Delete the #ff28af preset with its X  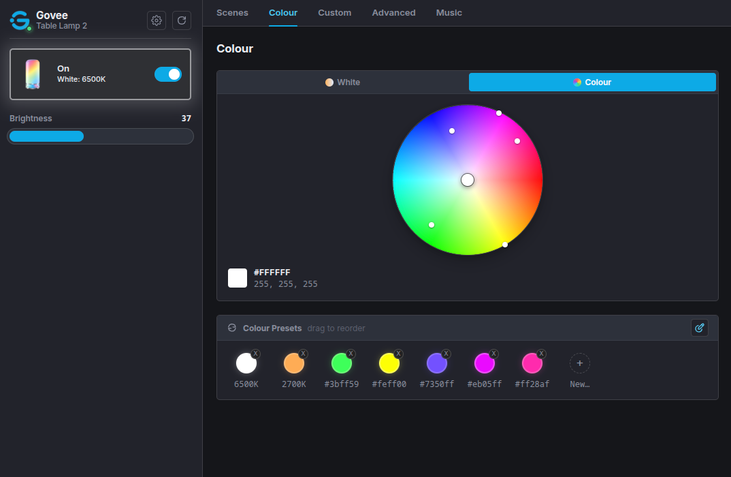tap(541, 353)
